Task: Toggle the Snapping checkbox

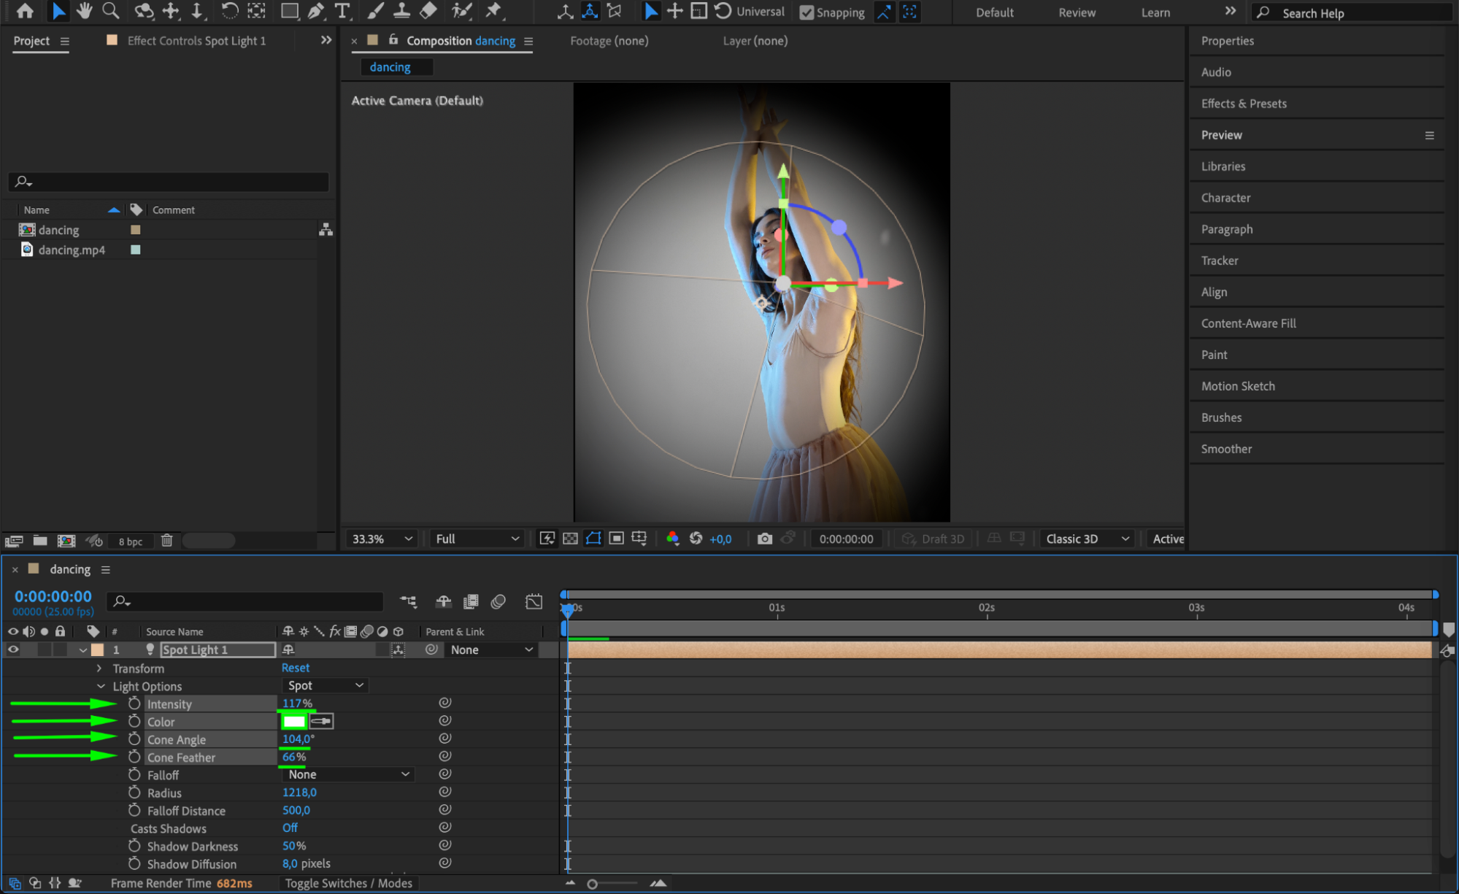Action: [x=807, y=12]
